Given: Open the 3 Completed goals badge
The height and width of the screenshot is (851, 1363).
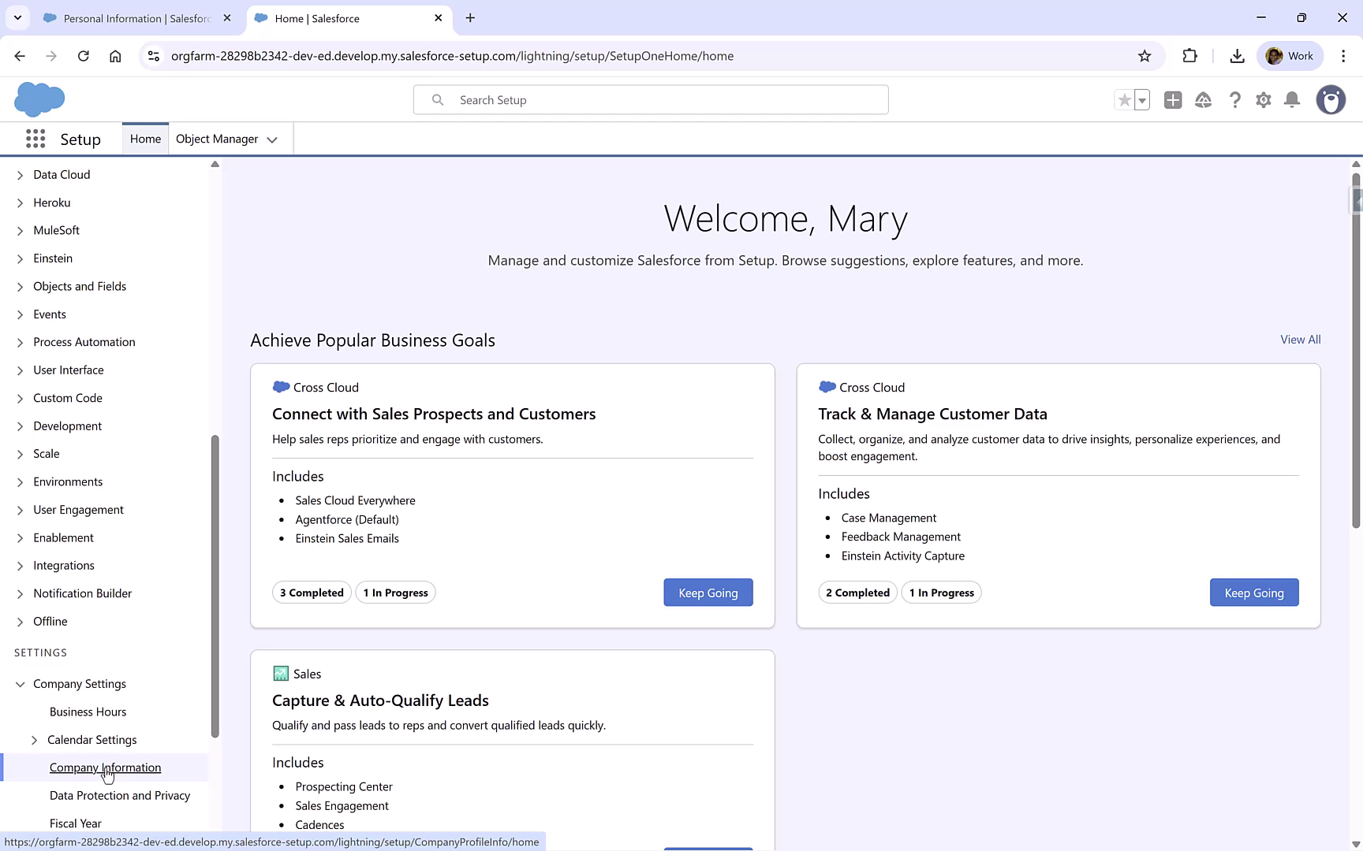Looking at the screenshot, I should coord(311,593).
